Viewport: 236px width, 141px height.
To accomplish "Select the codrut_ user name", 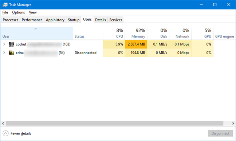I will tap(21, 44).
